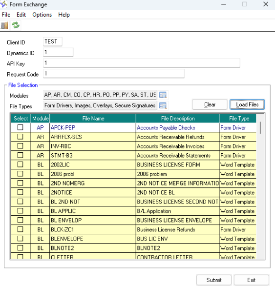Click the 2ND NOMERG file name cell
Image resolution: width=275 pixels, height=287 pixels.
93,183
